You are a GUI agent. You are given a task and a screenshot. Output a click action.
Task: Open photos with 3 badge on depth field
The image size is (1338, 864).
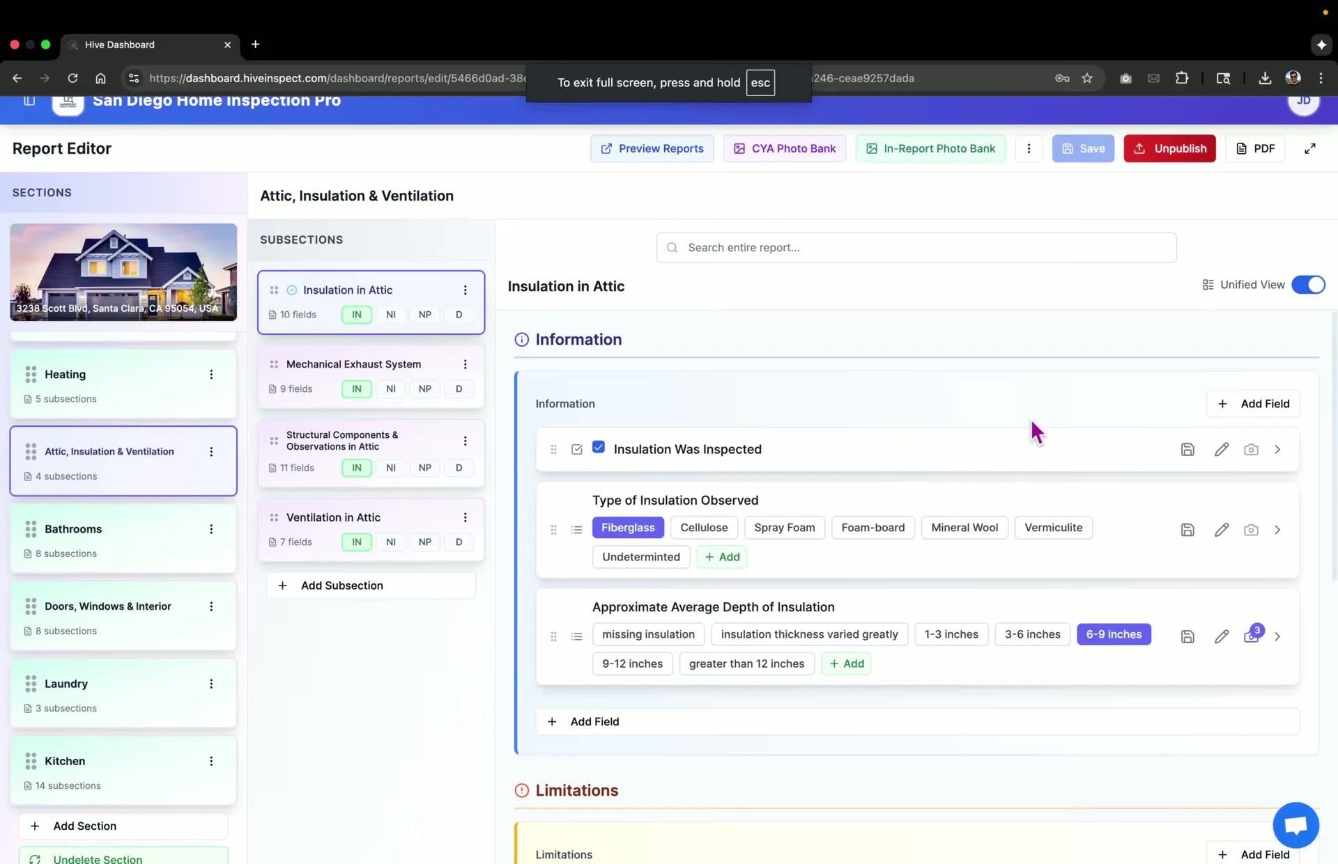(1252, 635)
